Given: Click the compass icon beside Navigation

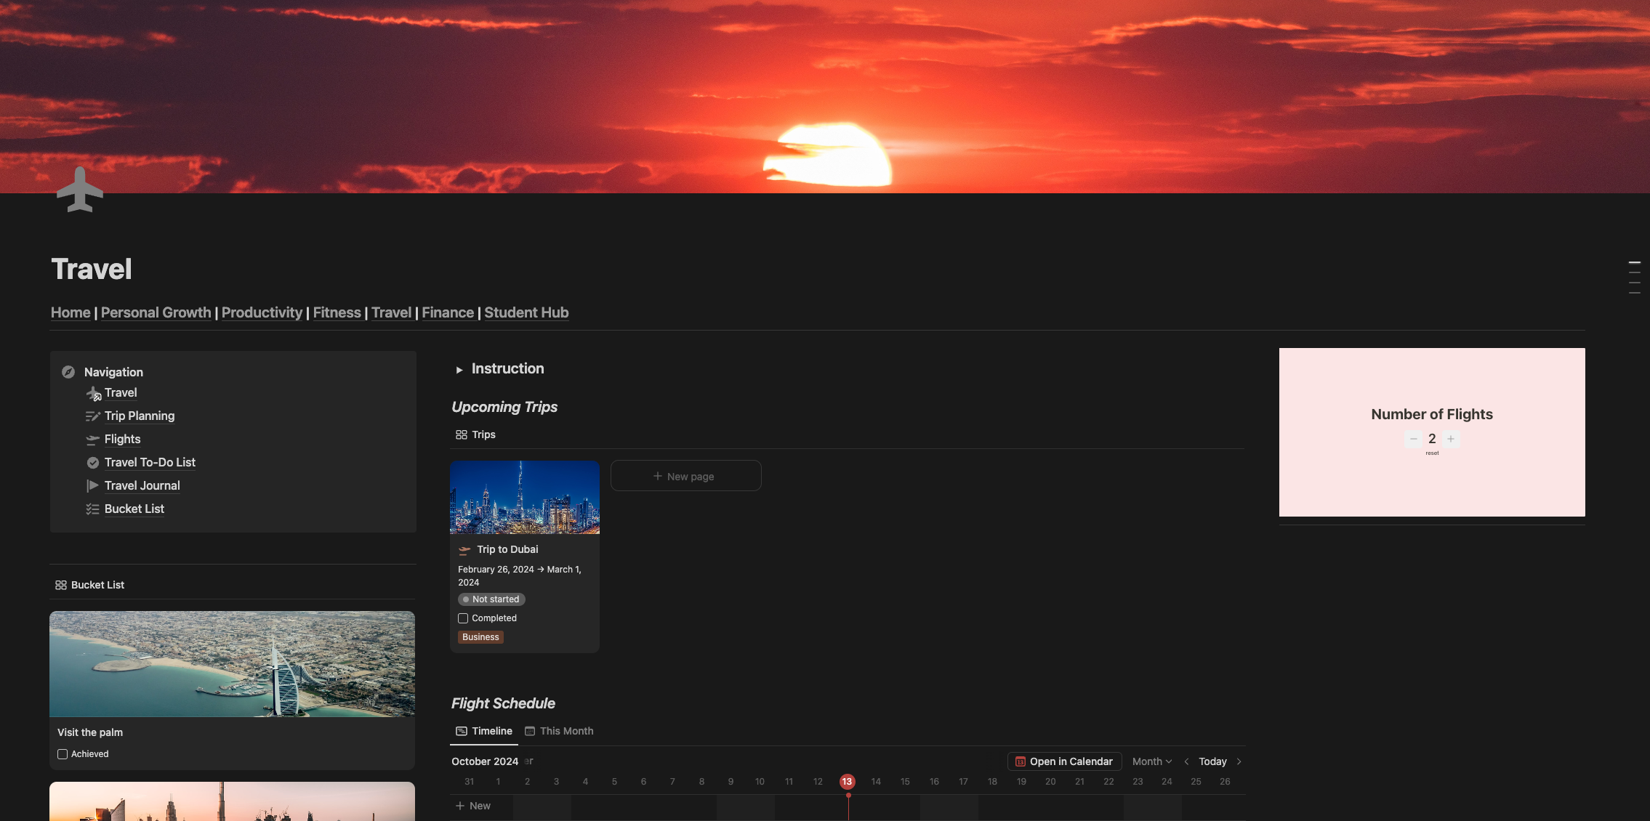Looking at the screenshot, I should pyautogui.click(x=68, y=372).
